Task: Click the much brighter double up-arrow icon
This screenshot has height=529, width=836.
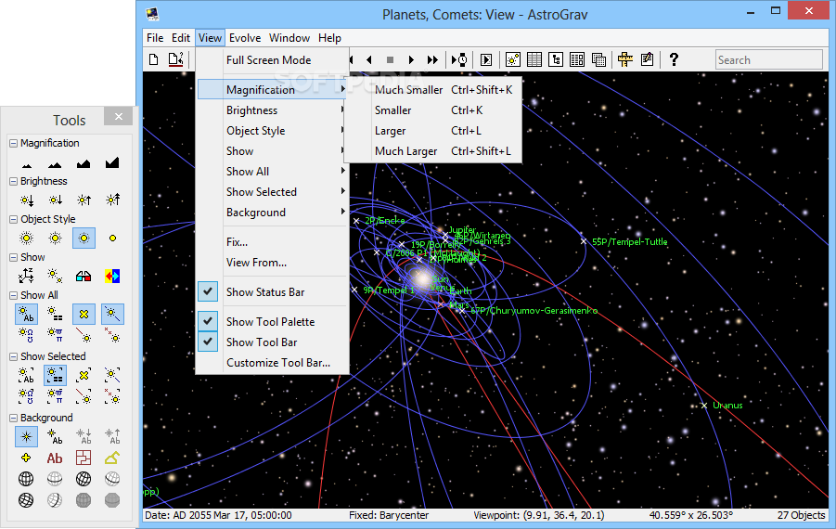Action: click(112, 200)
